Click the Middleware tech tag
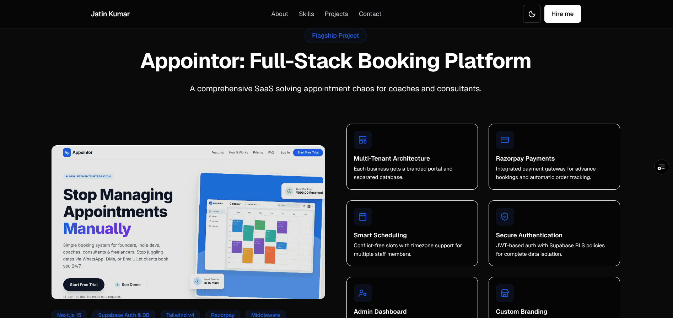 pos(266,315)
